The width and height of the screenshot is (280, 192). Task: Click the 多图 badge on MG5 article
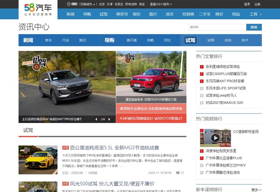[66, 148]
